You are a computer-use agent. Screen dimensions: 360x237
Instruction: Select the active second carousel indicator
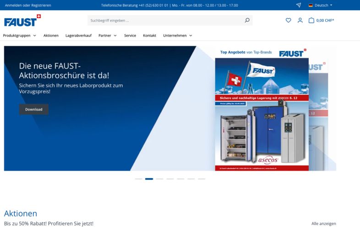149,179
